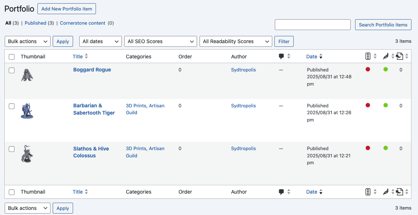418x215 pixels.
Task: Toggle the select-all checkbox in the table header
Action: coord(12,57)
